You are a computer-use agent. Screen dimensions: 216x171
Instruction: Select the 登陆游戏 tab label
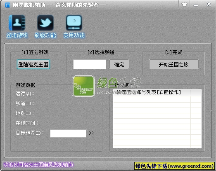pyautogui.click(x=17, y=35)
